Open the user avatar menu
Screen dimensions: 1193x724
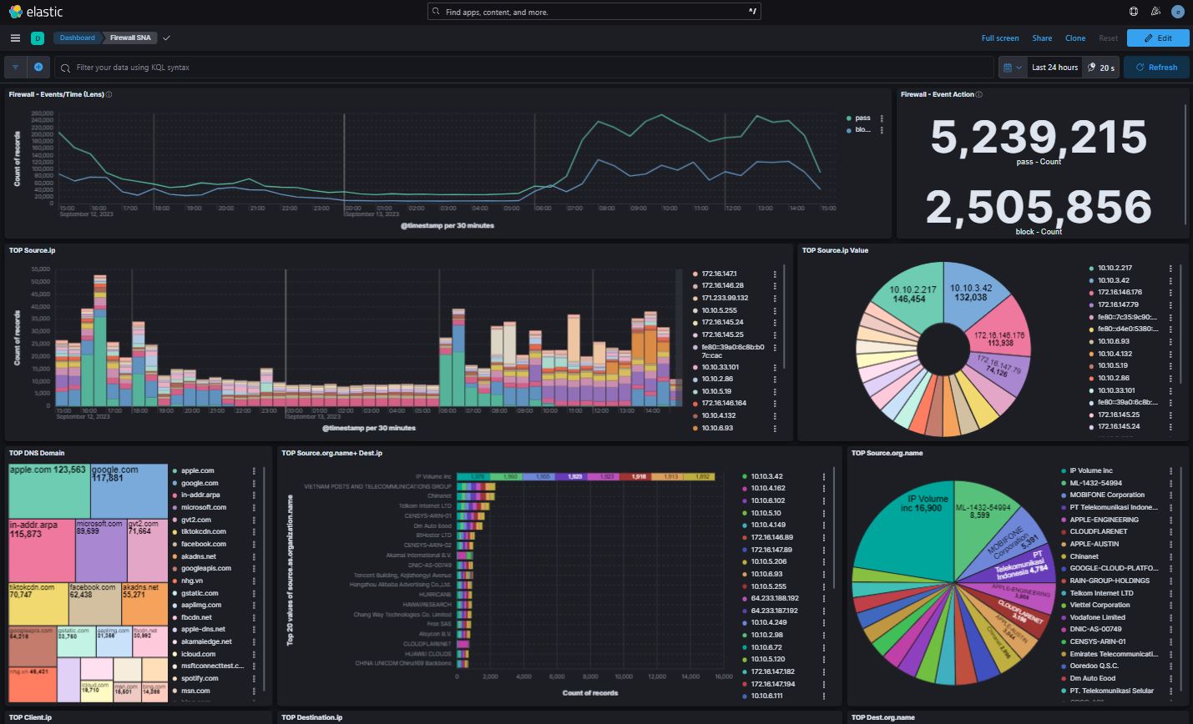point(1178,12)
